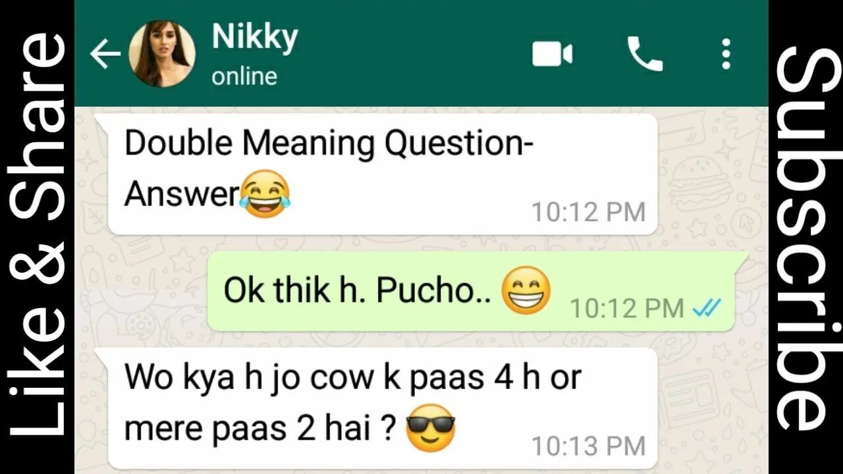The image size is (843, 474).
Task: Tap the back arrow icon
Action: [105, 54]
